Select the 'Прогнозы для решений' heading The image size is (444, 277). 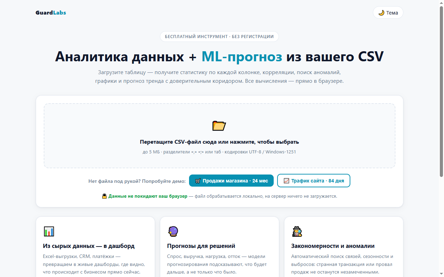201,246
